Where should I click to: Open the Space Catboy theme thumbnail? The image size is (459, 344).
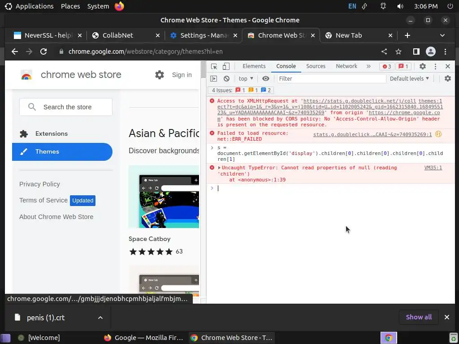[164, 197]
